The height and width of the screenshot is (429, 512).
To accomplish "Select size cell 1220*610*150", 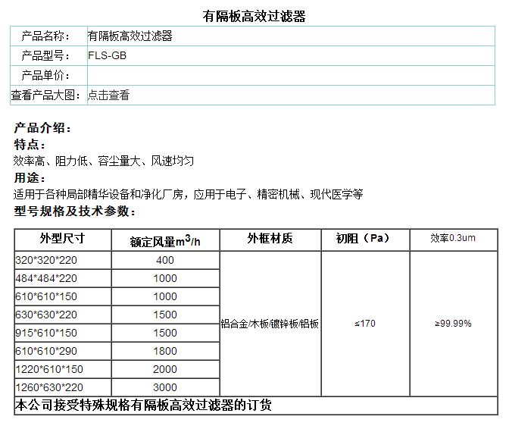I will (x=49, y=369).
